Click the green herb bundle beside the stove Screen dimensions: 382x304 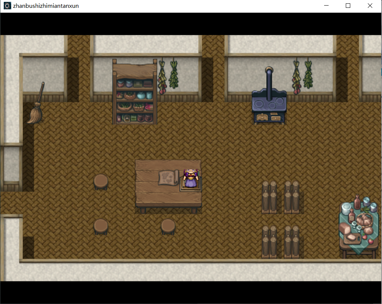tap(308, 74)
